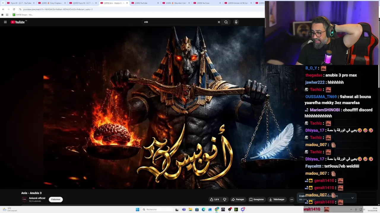Share video with Partager button
The height and width of the screenshot is (213, 380).
tap(238, 199)
